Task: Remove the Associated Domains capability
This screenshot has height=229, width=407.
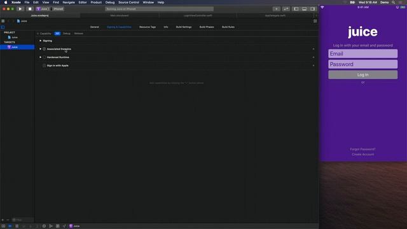Action: click(314, 49)
